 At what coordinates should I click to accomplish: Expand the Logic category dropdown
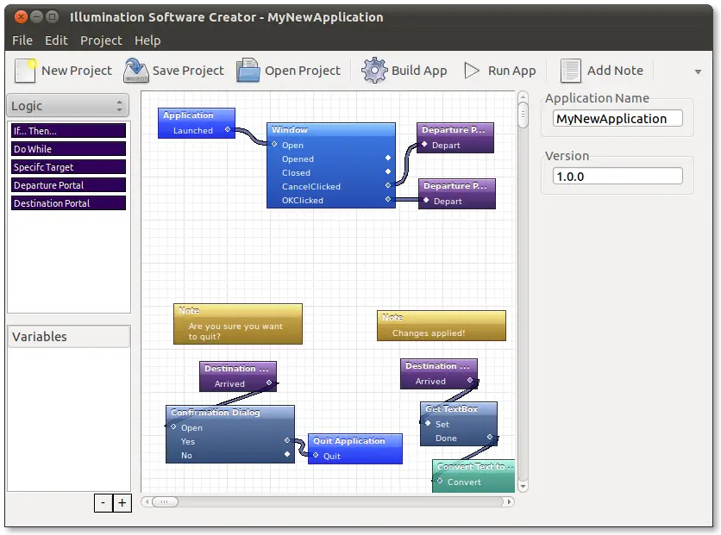(68, 106)
